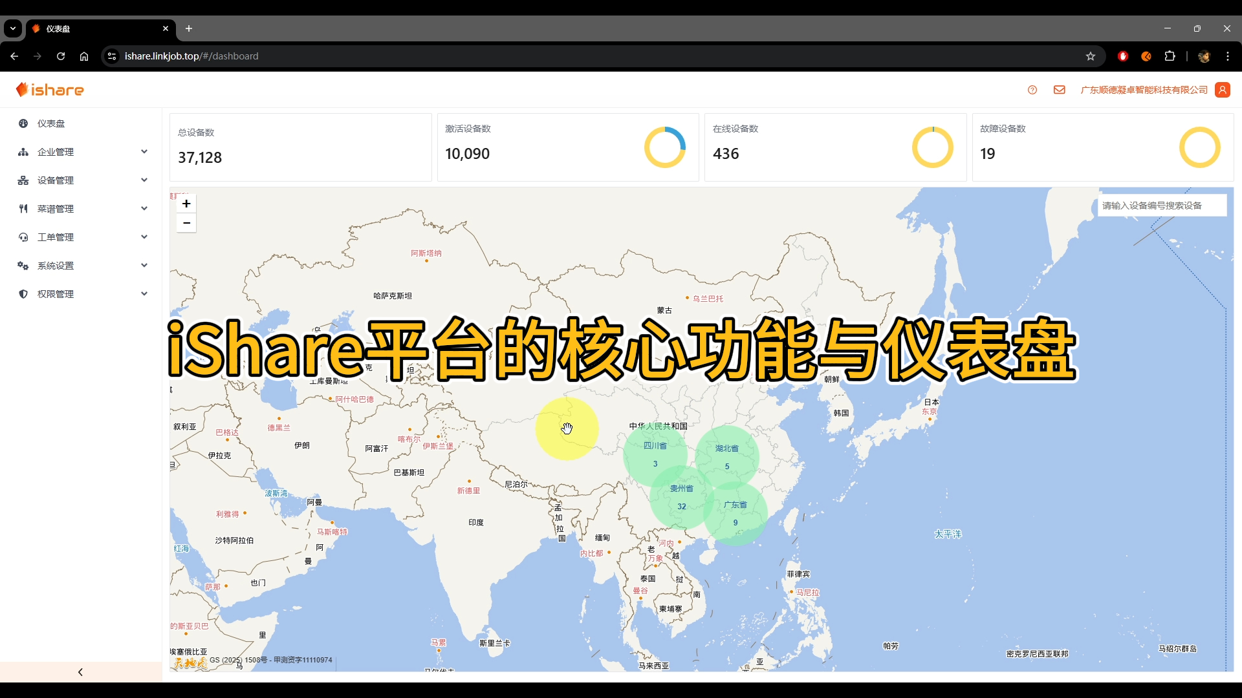Select the 工单管理 work order icon
Screen dimensions: 1242x698
[23, 237]
